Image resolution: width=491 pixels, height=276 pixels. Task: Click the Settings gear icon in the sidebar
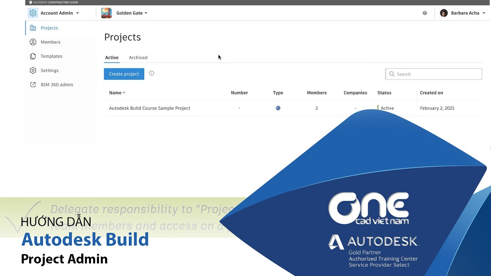[33, 71]
